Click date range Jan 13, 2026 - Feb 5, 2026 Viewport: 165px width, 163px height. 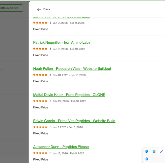tap(68, 153)
